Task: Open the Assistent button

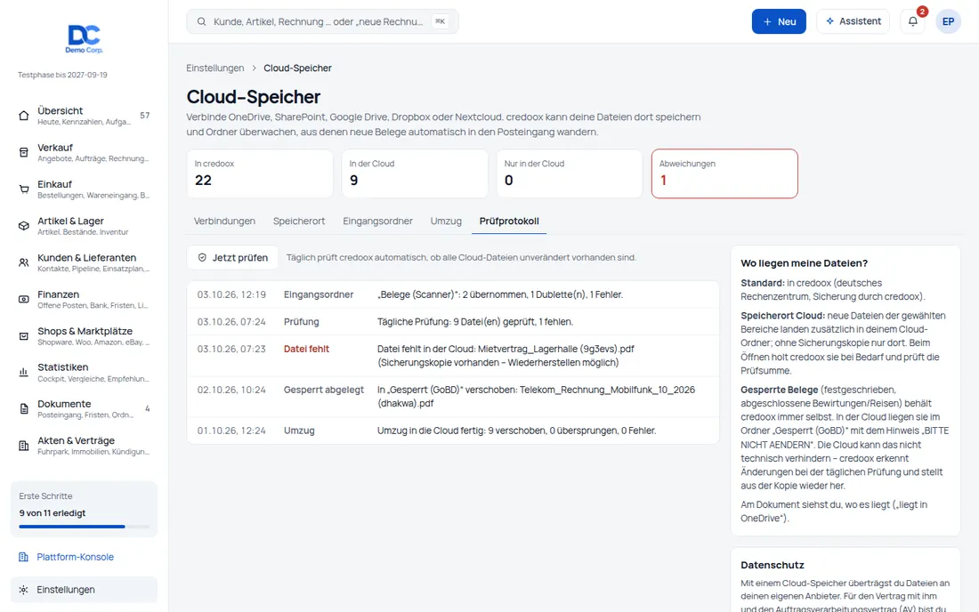Action: pos(853,21)
